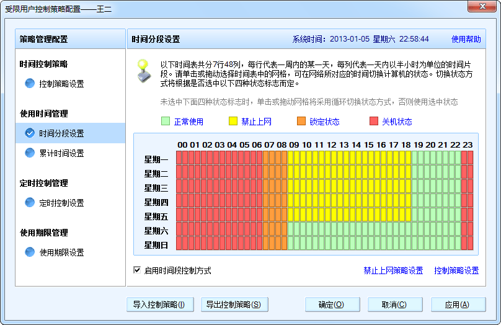Click first green 09 hour cell in 星期六 row
This screenshot has width=501, height=325.
coord(290,229)
